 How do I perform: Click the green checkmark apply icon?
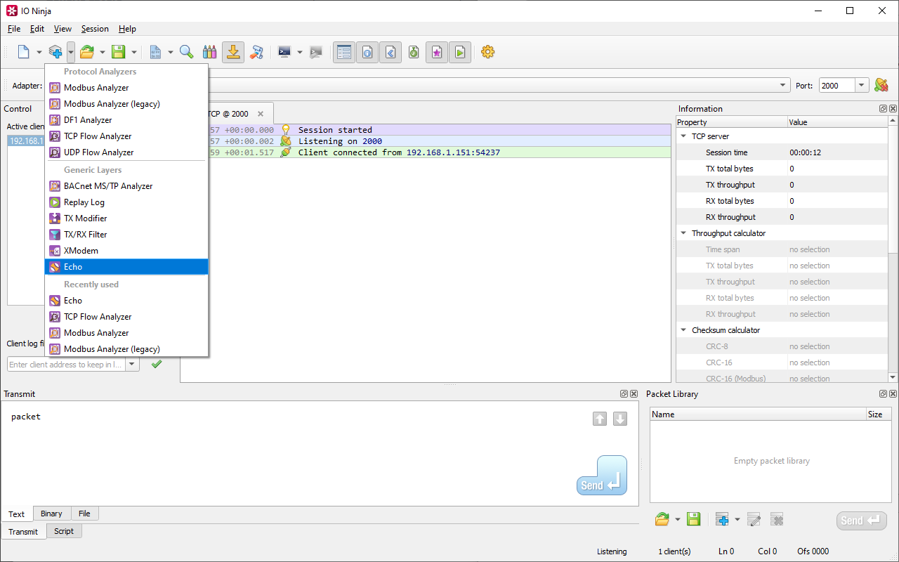[157, 364]
